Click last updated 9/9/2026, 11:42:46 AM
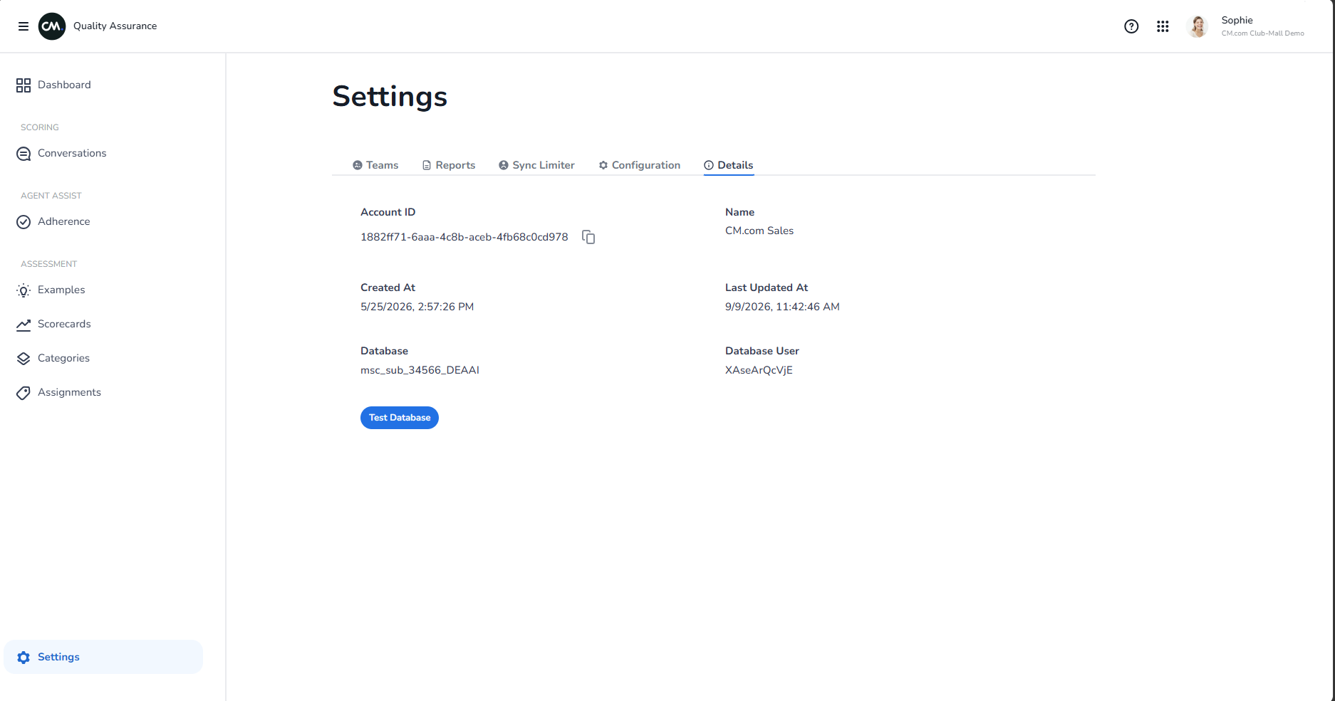 click(x=782, y=307)
